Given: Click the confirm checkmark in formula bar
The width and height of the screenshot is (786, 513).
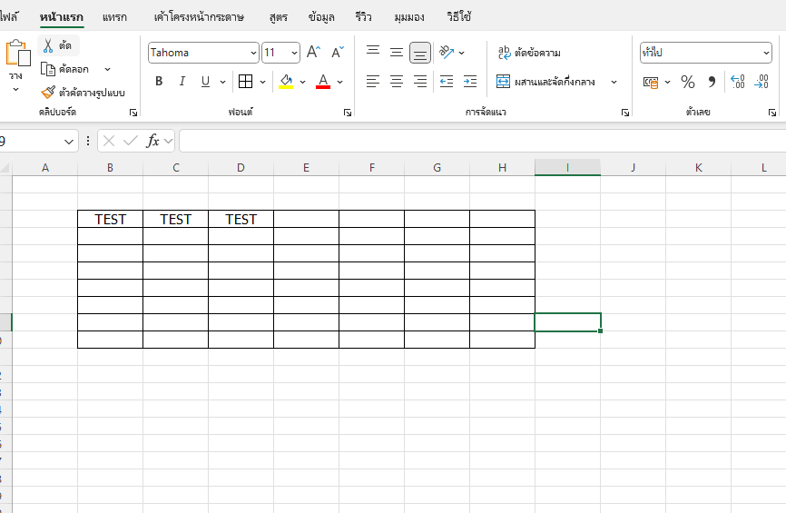Looking at the screenshot, I should (131, 141).
